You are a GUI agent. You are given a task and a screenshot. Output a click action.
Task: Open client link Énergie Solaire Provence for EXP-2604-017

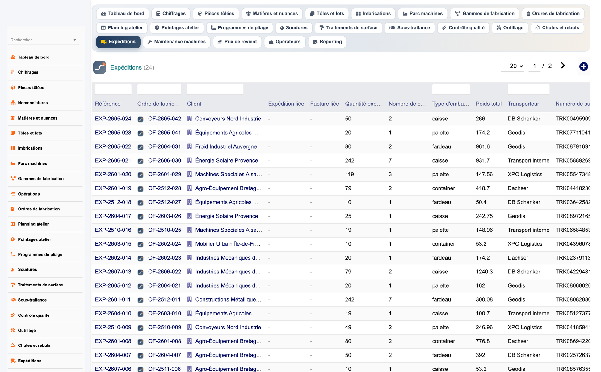[227, 216]
